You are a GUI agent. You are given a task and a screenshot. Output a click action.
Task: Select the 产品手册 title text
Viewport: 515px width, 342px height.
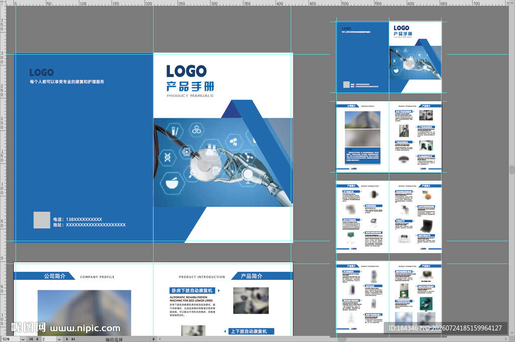point(190,86)
